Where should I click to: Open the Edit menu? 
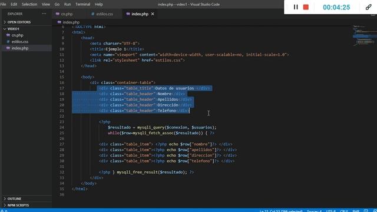click(14, 4)
